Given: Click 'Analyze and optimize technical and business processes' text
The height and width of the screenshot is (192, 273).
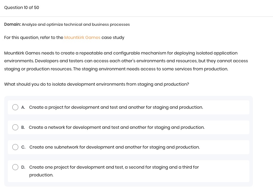Looking at the screenshot, I should pos(76,25).
